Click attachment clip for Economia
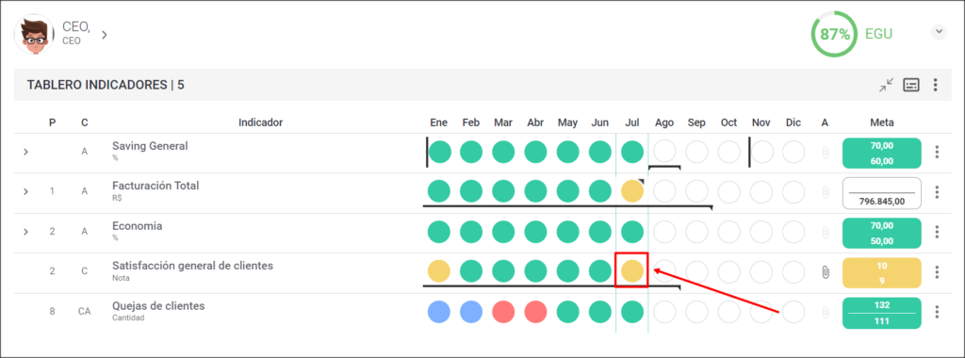 coord(826,232)
